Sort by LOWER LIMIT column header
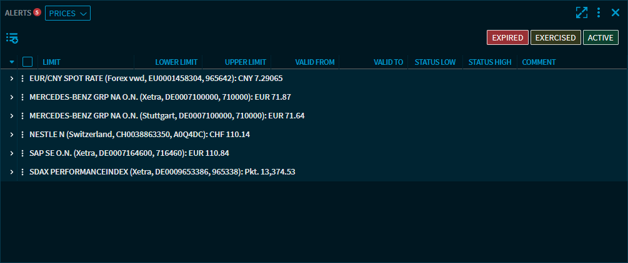628x263 pixels. 176,62
